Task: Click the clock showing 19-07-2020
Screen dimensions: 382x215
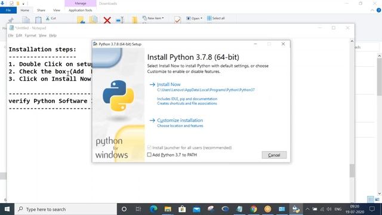Action: coord(355,209)
